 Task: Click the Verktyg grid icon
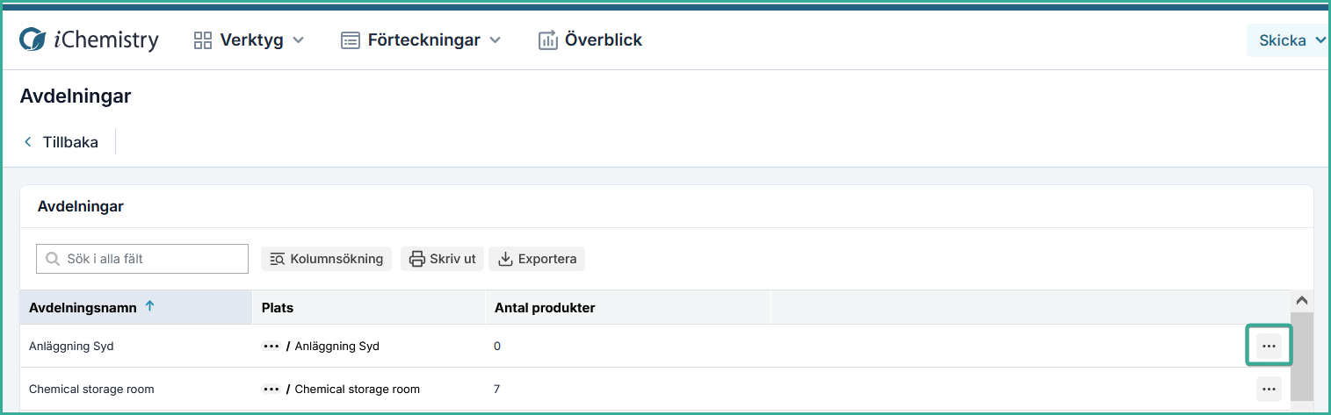[203, 39]
